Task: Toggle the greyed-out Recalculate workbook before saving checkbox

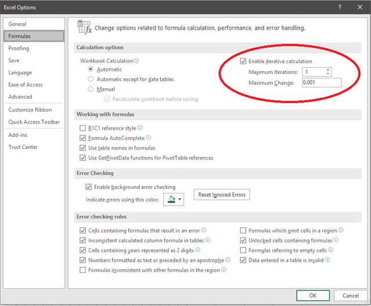Action: point(107,99)
